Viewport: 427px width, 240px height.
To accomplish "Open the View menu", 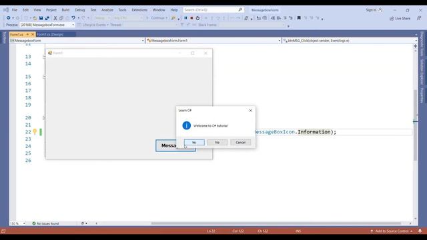I will coord(37,10).
